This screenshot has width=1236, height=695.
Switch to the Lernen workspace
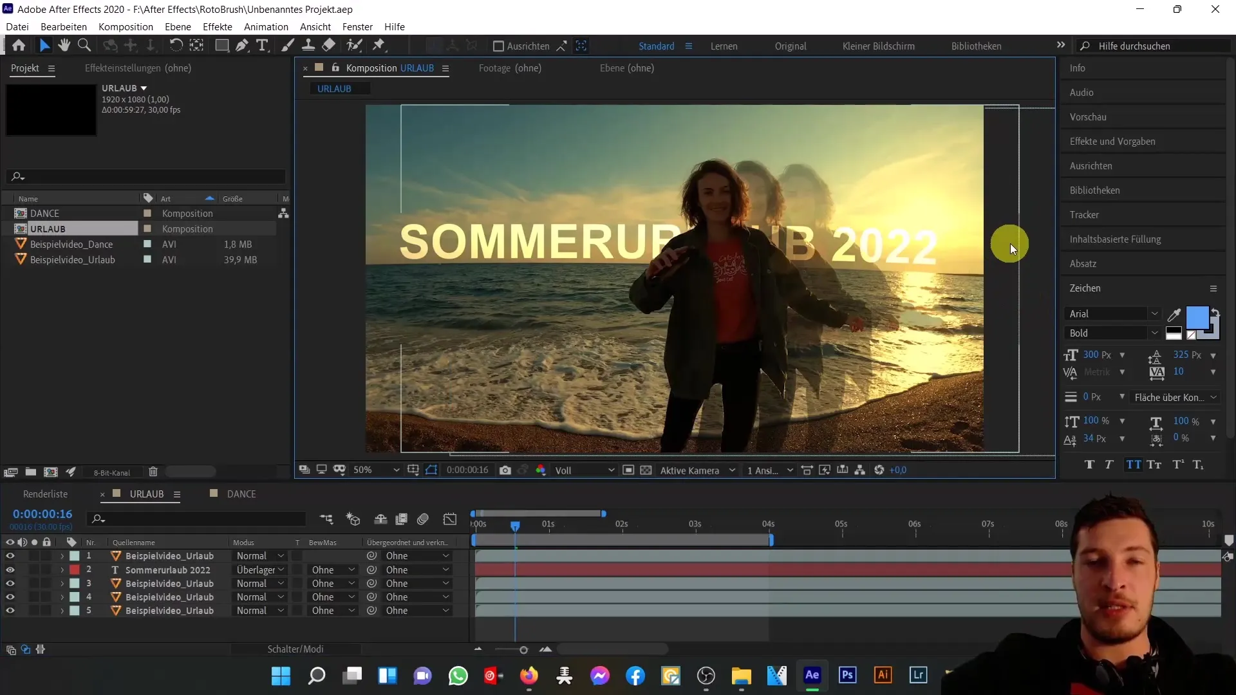click(x=724, y=46)
